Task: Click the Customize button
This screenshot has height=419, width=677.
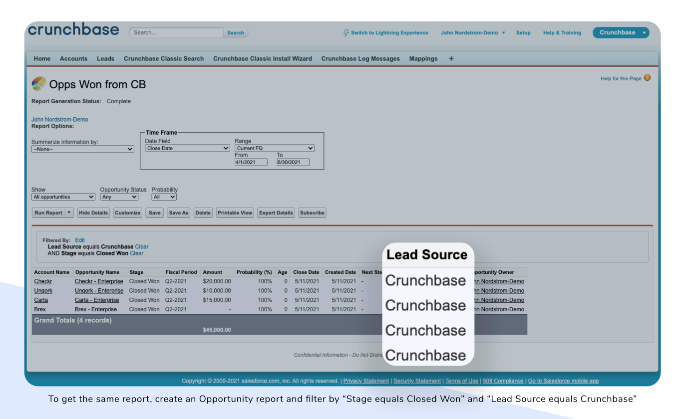Action: pos(127,212)
